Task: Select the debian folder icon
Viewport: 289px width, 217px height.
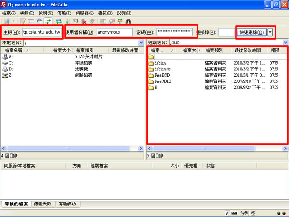Action: coord(151,63)
